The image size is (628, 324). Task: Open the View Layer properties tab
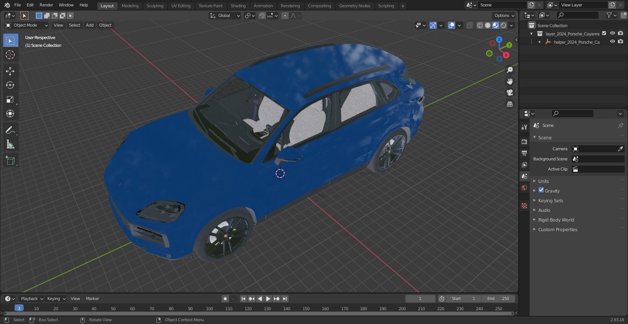[524, 165]
